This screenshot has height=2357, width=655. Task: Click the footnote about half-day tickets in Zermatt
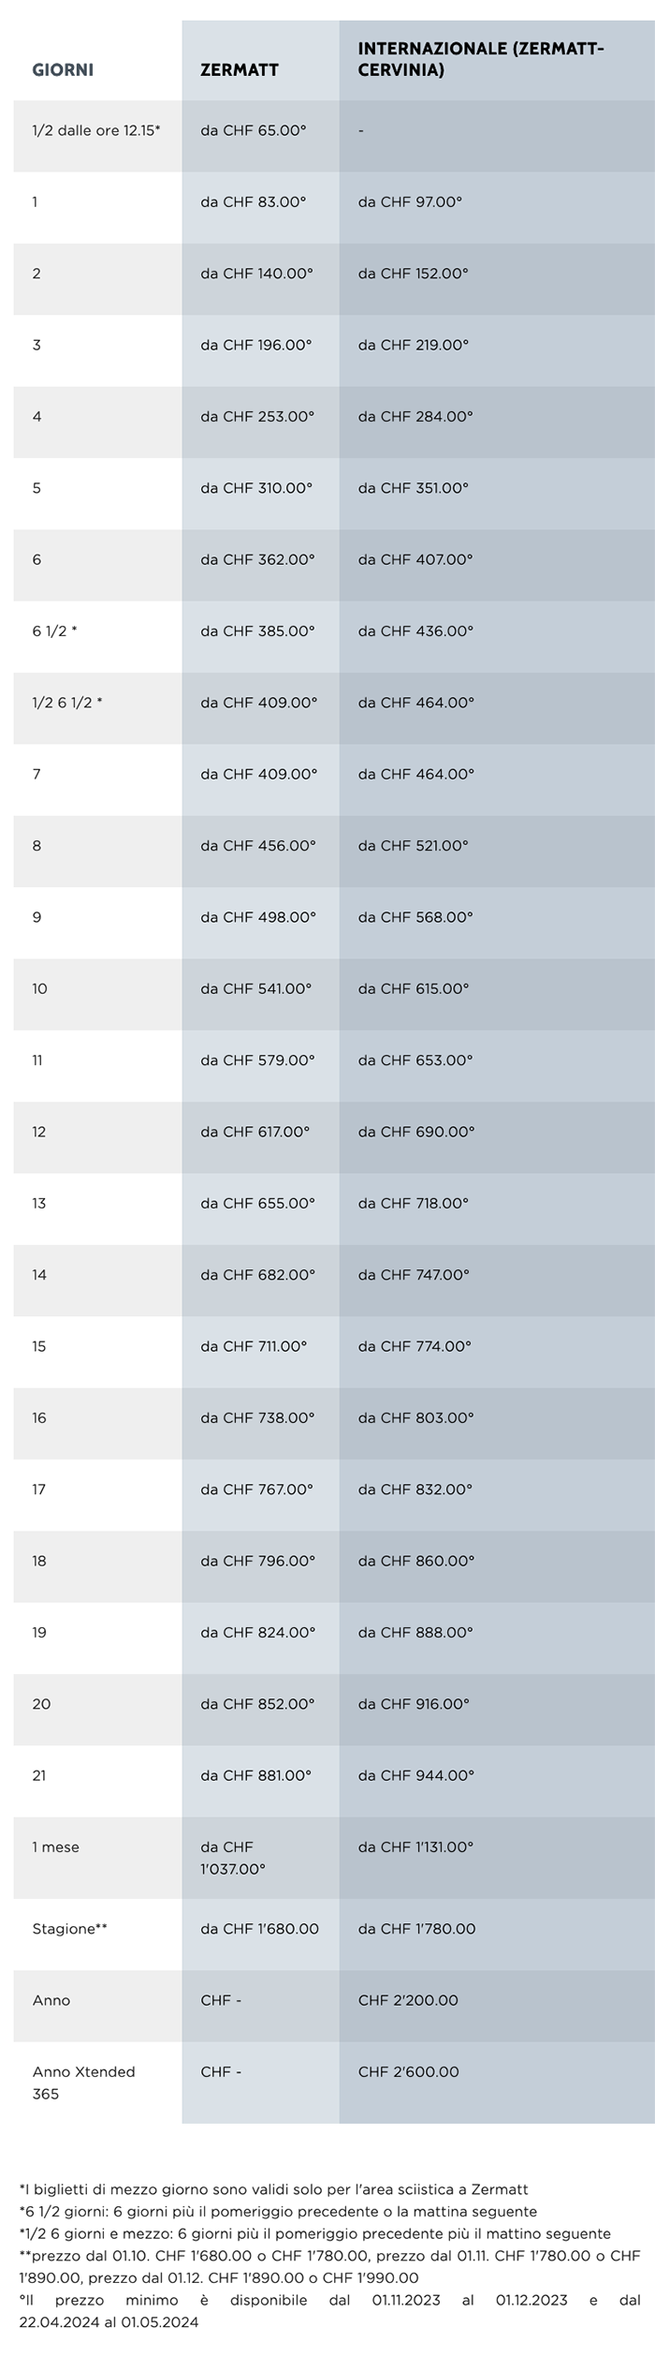coord(273,2189)
